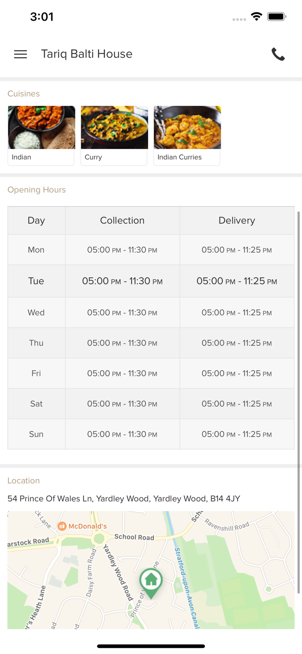
Task: Click the vertical page scrollbar
Action: (299, 401)
